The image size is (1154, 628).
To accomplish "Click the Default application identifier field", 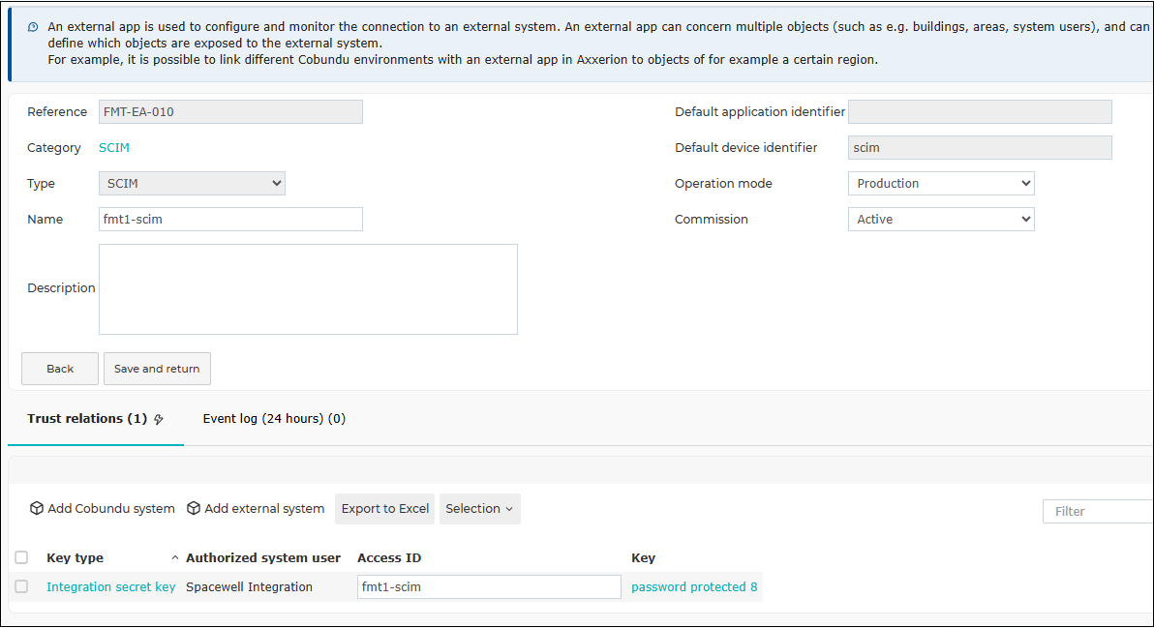I will coord(980,112).
